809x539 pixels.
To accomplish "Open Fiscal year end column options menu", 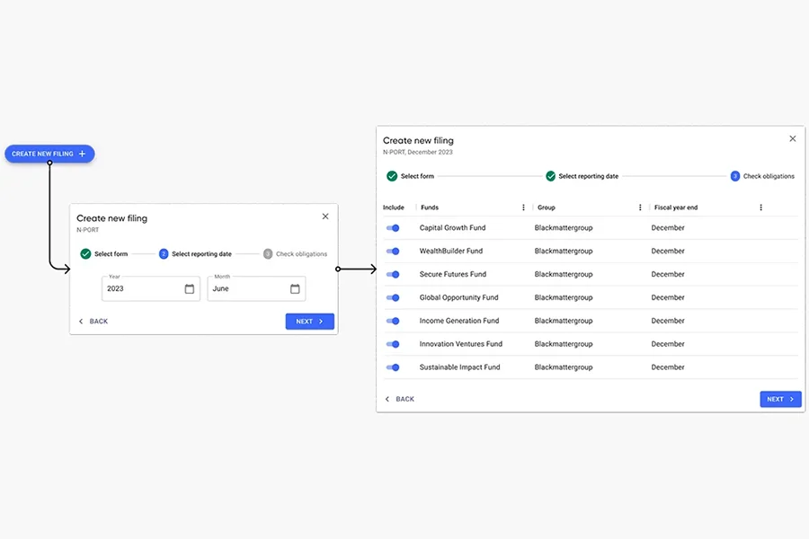I will pos(760,208).
